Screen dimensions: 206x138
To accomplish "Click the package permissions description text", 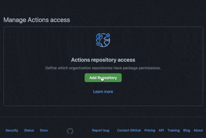I will coord(103,68).
